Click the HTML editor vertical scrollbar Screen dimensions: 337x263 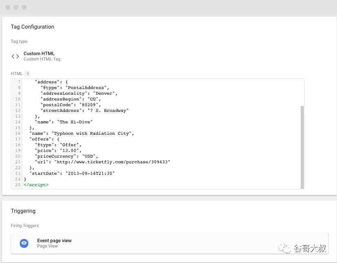pos(302,147)
